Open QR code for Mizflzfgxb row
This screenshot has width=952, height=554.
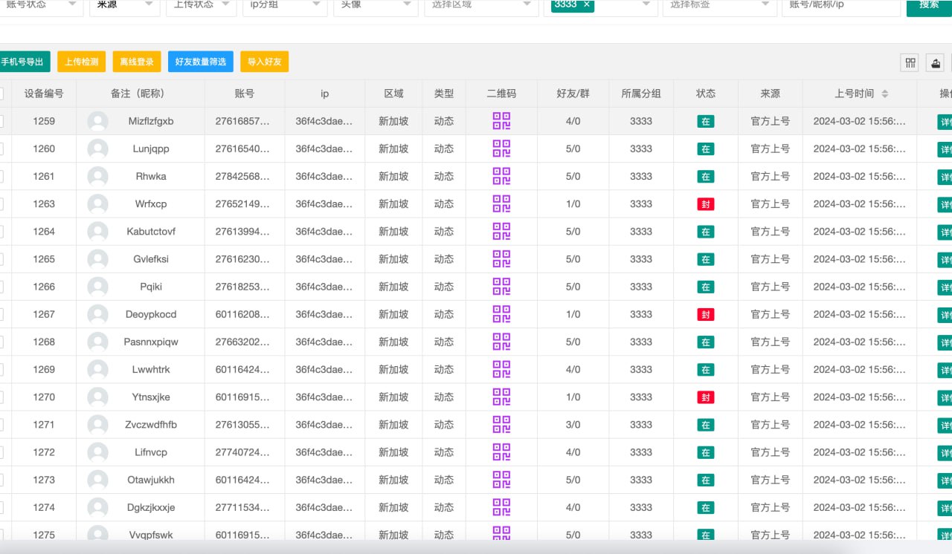click(501, 121)
